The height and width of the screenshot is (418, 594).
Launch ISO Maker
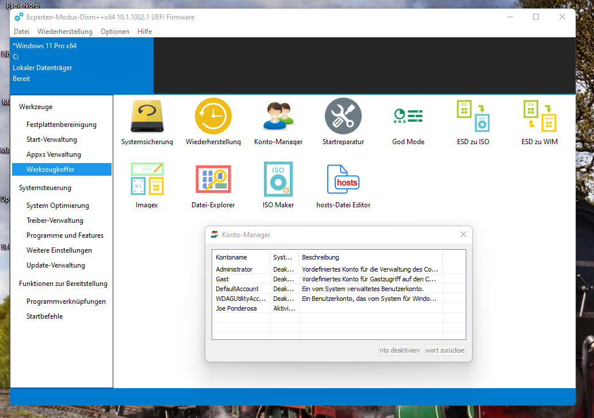[278, 185]
